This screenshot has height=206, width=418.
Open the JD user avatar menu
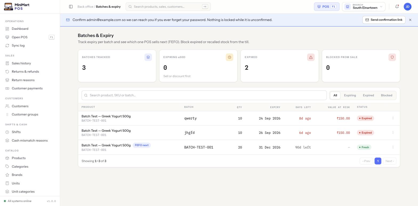click(x=408, y=7)
